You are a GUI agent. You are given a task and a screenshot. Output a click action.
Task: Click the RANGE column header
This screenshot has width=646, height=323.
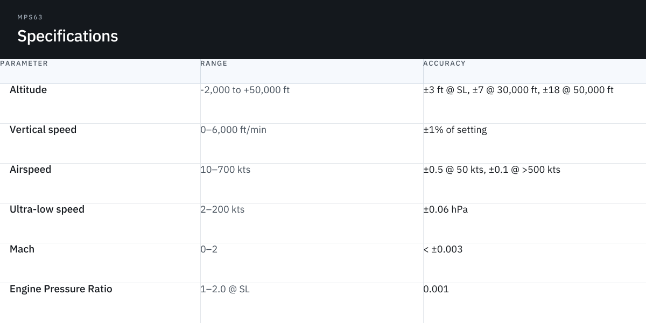pyautogui.click(x=214, y=64)
